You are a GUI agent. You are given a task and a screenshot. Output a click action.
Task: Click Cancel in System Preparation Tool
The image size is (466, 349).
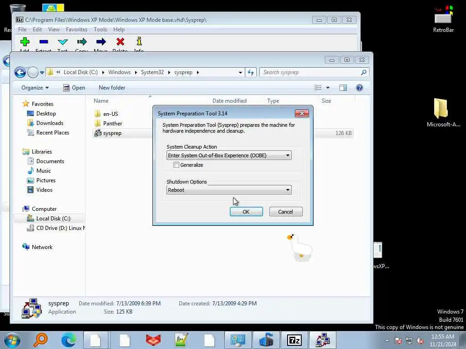286,212
